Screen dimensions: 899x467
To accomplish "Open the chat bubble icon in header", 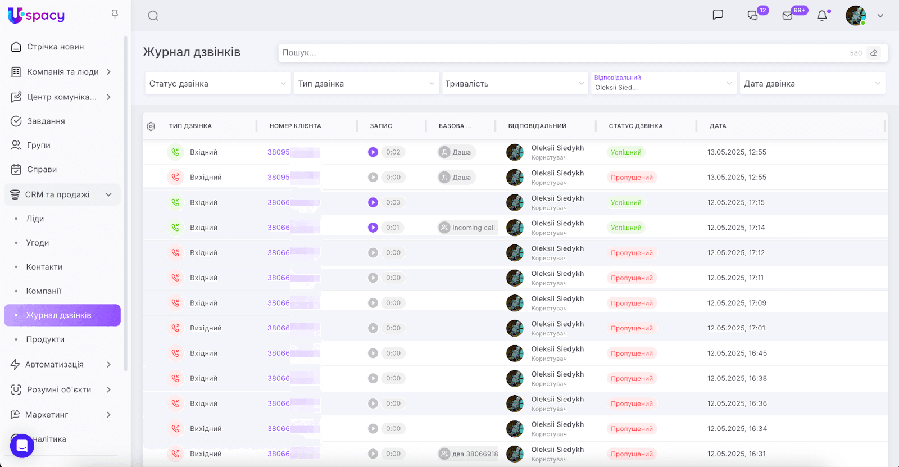I will click(718, 15).
